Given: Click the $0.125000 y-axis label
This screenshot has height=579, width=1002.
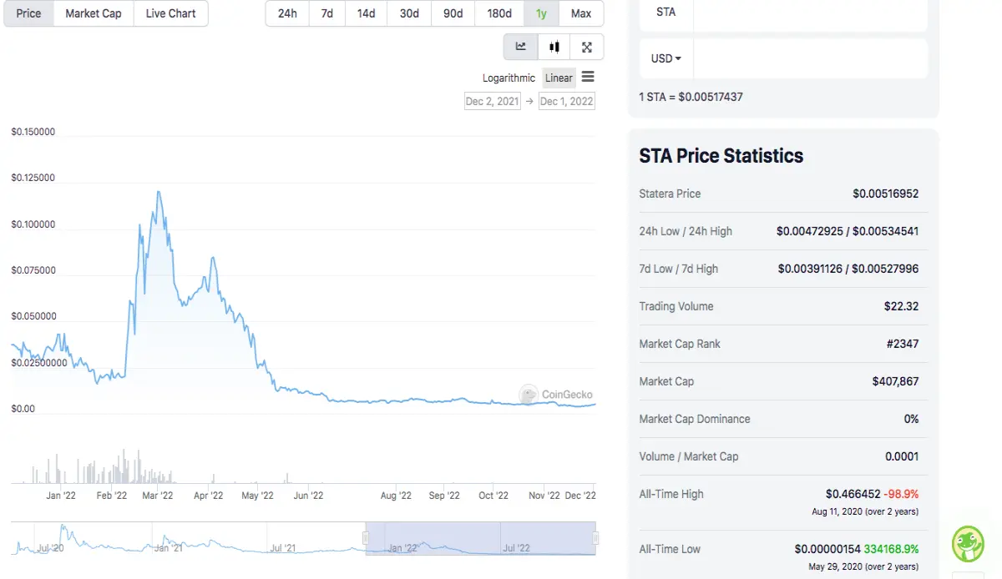Looking at the screenshot, I should click(x=33, y=178).
